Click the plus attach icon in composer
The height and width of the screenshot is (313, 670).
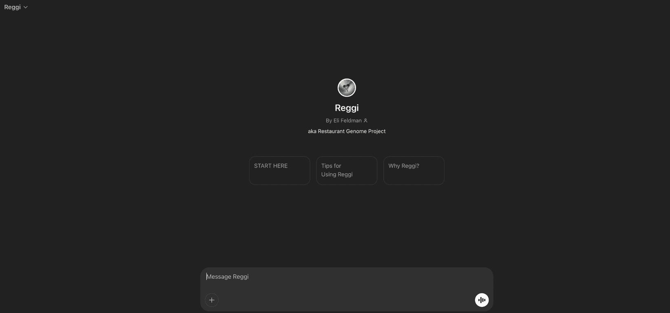212,300
